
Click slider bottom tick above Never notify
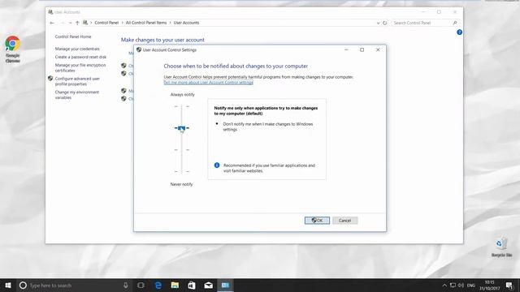point(182,171)
